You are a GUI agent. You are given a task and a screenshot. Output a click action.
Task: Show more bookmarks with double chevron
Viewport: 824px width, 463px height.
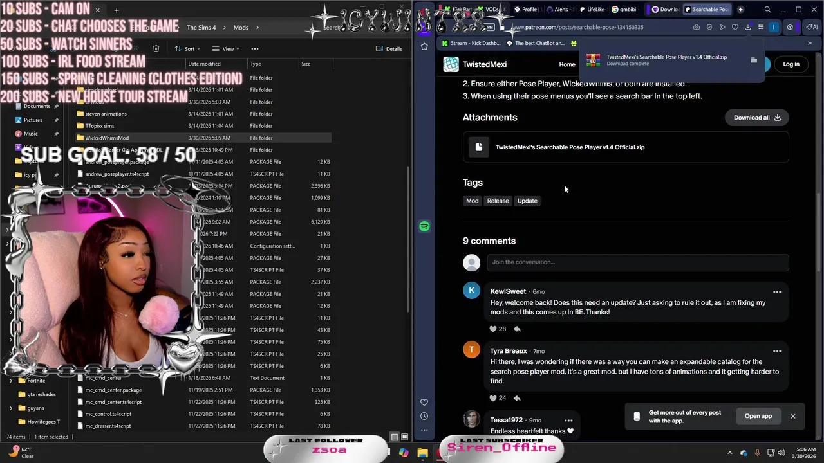tap(809, 43)
